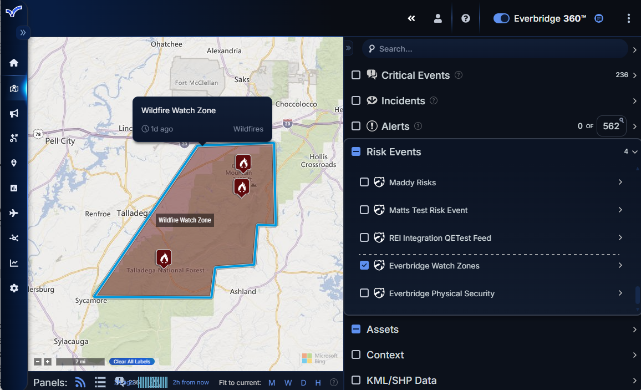Fit timeline to current day (D)
Viewport: 641px width, 390px height.
tap(303, 383)
